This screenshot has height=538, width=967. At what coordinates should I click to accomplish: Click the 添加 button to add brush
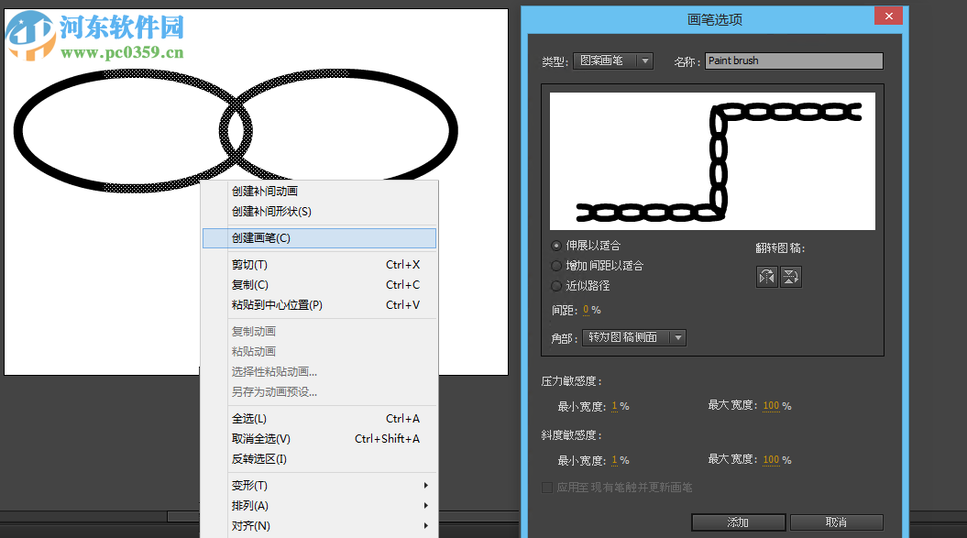pyautogui.click(x=739, y=522)
